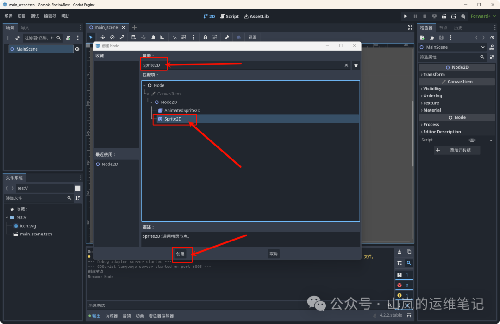500x324 pixels.
Task: Switch to 导入 import tab
Action: (25, 28)
